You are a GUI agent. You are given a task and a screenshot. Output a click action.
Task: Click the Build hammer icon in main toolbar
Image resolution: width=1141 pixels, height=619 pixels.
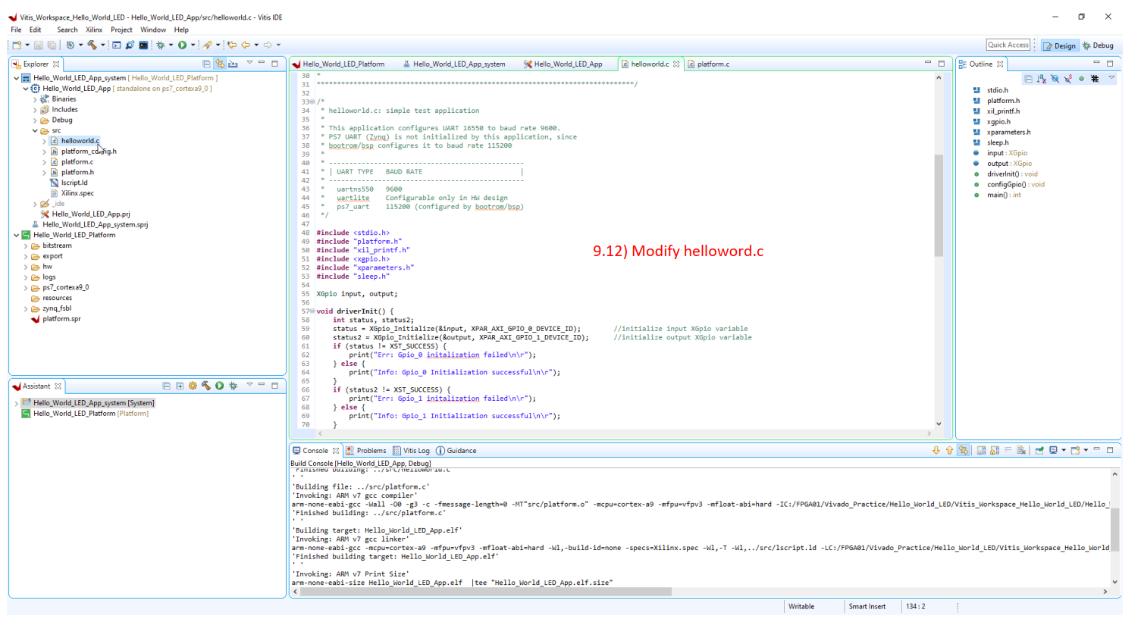click(x=92, y=45)
